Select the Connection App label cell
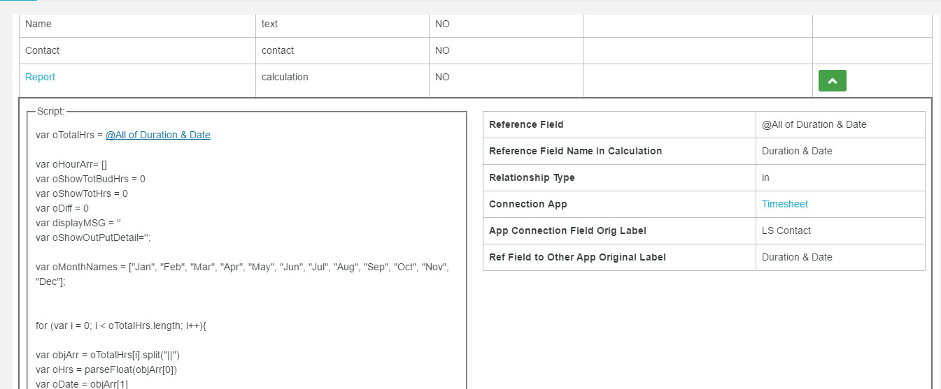 pyautogui.click(x=528, y=205)
